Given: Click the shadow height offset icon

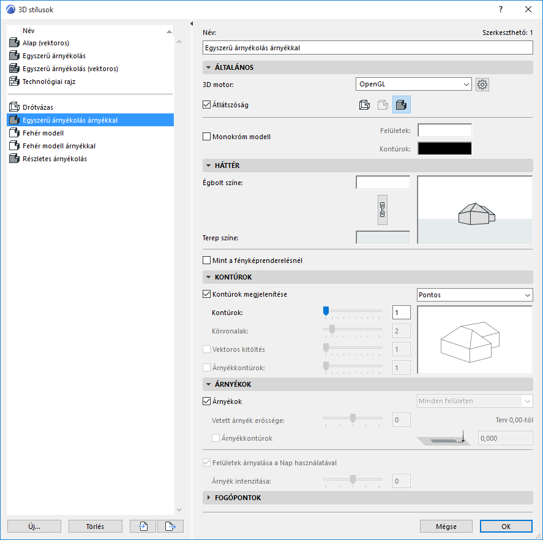Looking at the screenshot, I should pyautogui.click(x=444, y=438).
